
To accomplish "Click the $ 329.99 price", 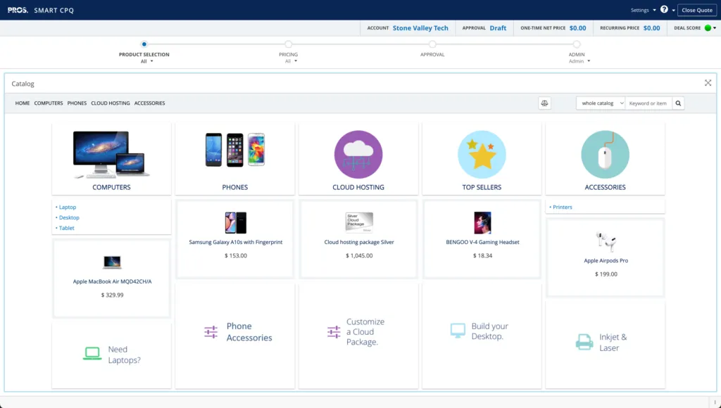I will click(x=112, y=295).
